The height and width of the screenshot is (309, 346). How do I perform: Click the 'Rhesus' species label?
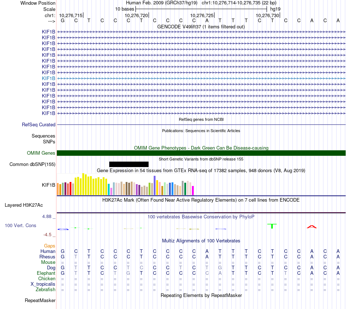[47, 257]
